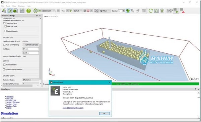Open the File menu
The width and height of the screenshot is (201, 122).
[2, 6]
